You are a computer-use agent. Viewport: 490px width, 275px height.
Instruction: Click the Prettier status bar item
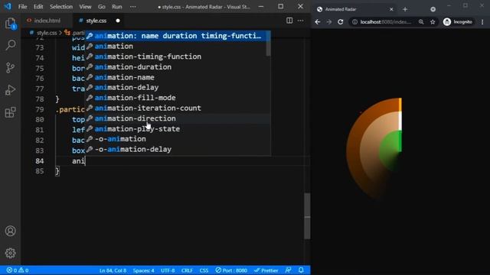point(266,270)
